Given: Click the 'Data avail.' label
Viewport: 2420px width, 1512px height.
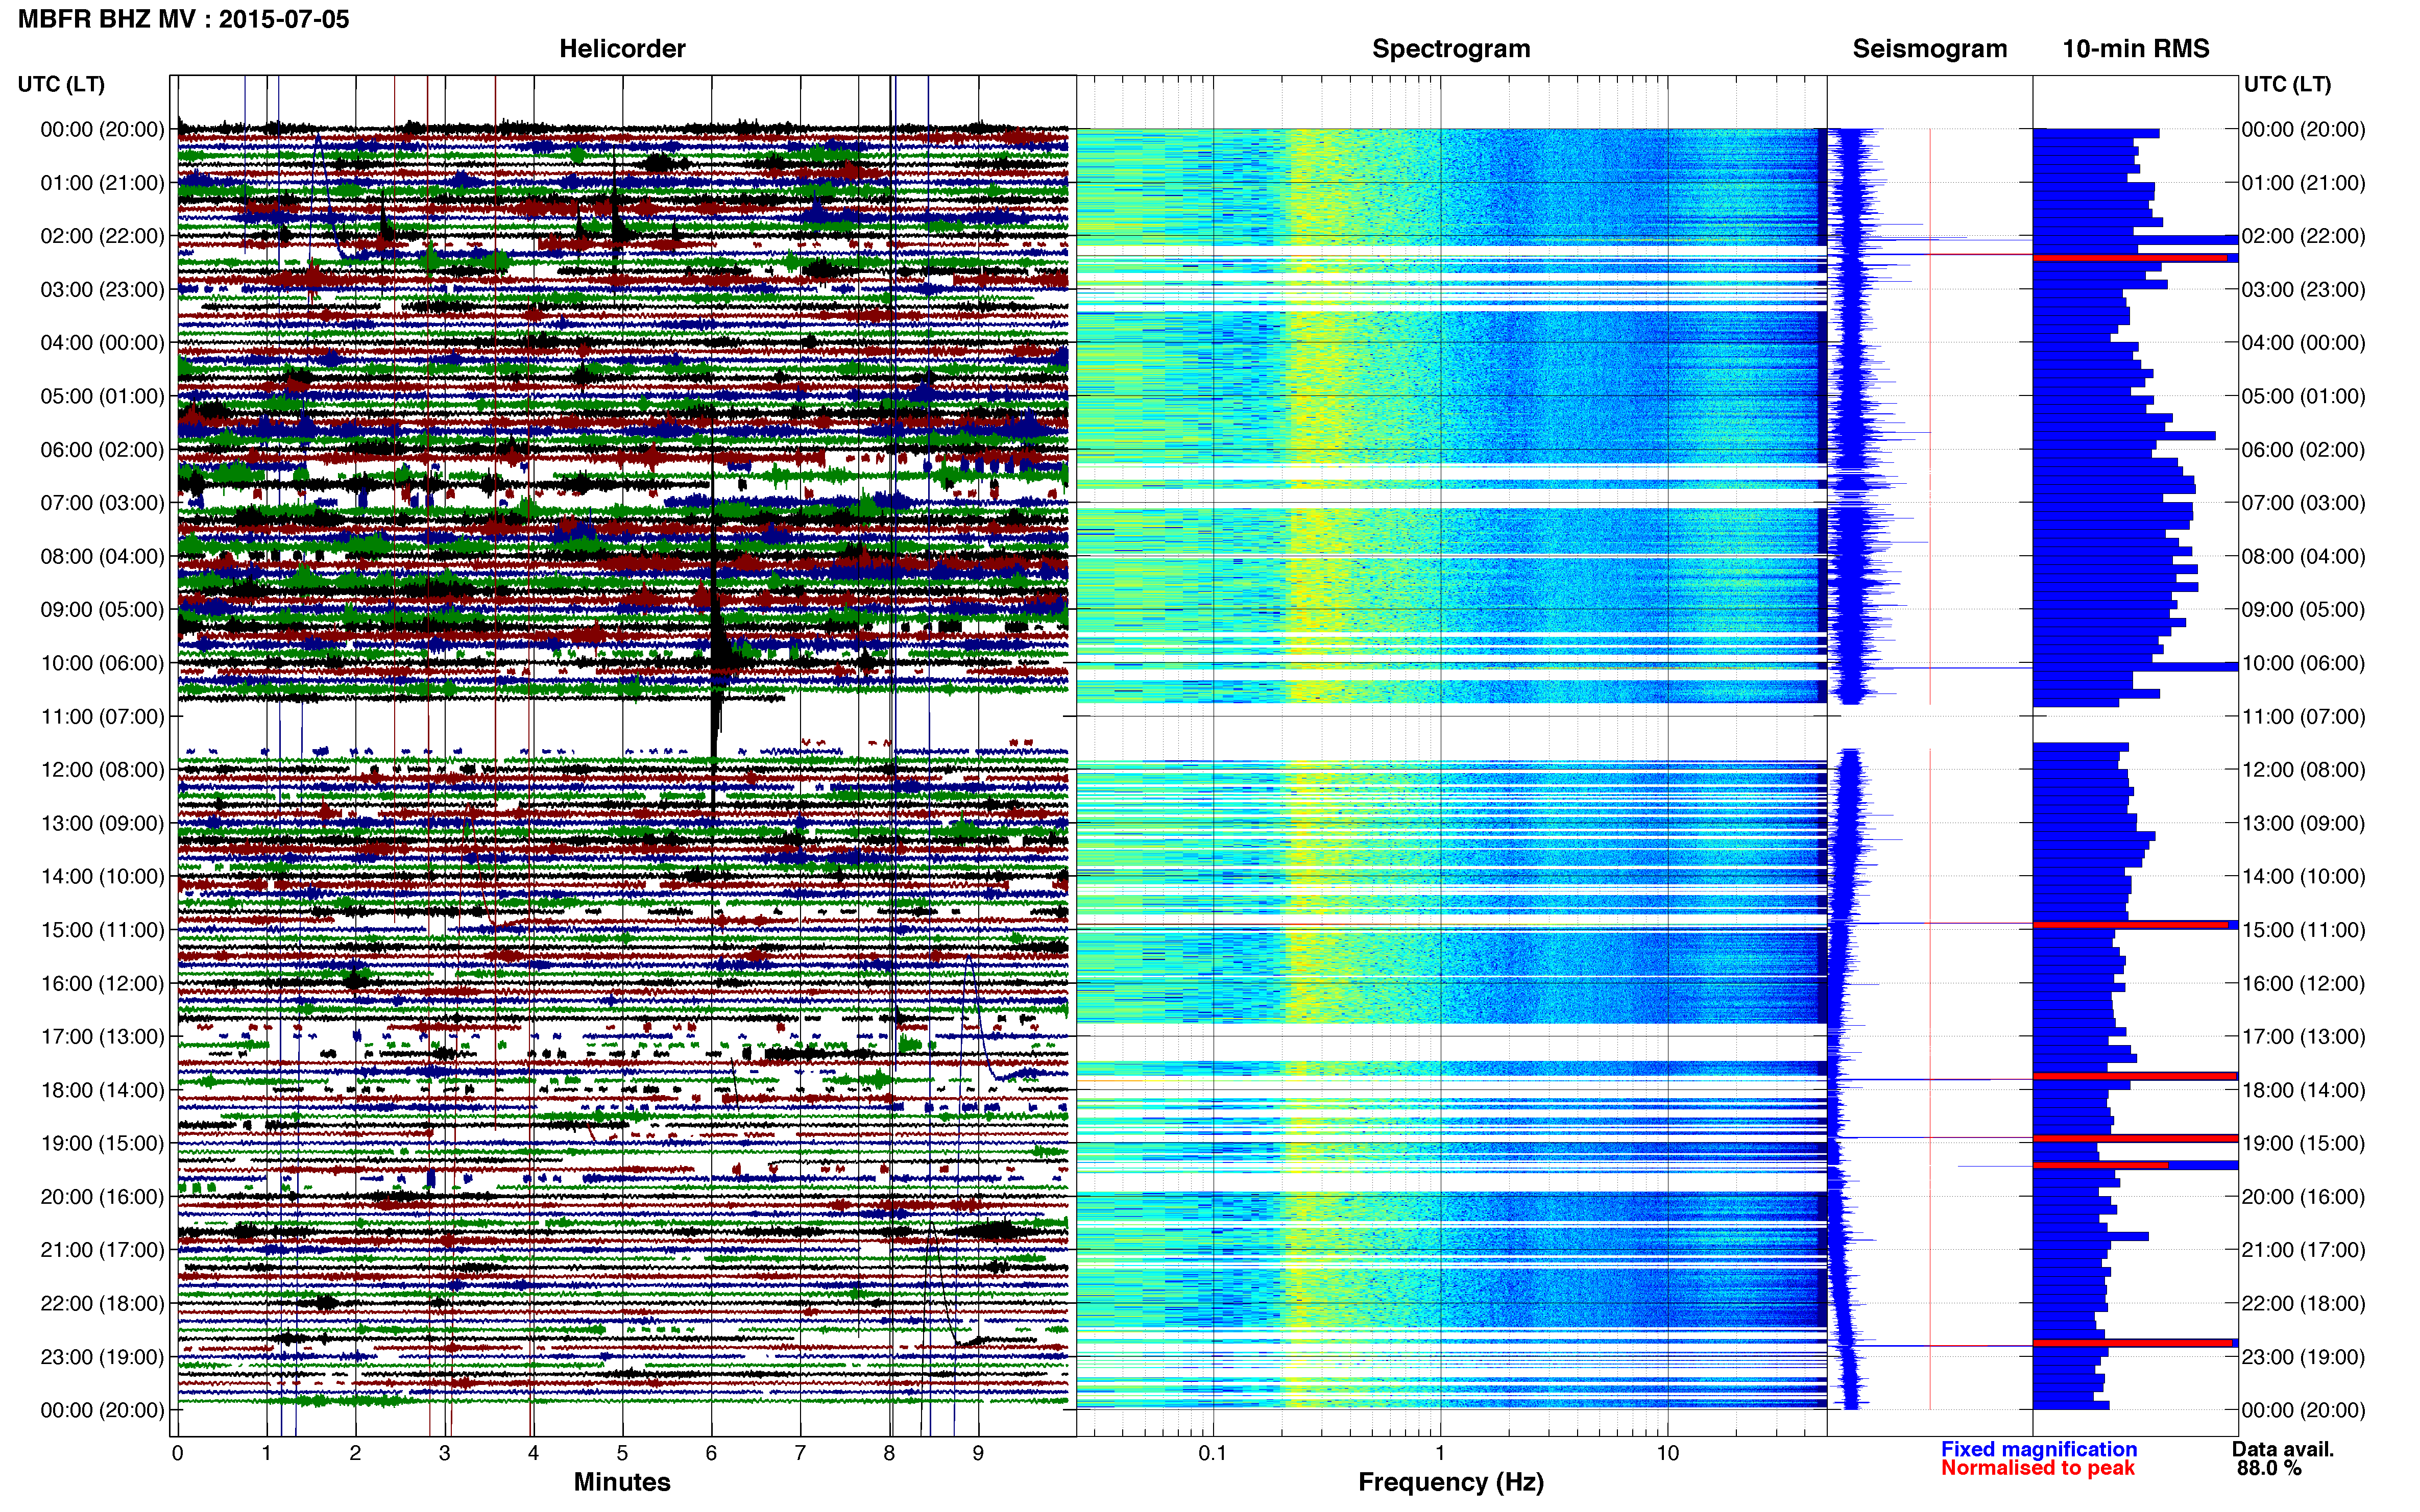Looking at the screenshot, I should pyautogui.click(x=2283, y=1449).
